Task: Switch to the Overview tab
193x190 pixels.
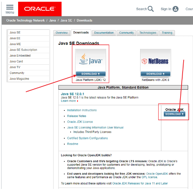Action: point(62,33)
